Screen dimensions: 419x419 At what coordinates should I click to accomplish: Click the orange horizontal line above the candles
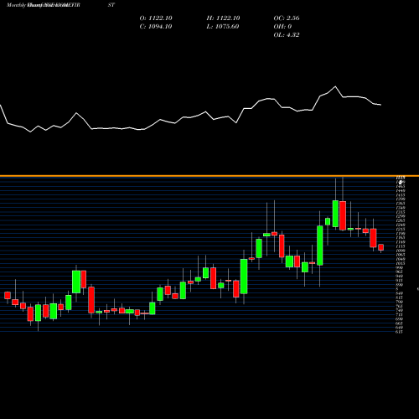point(209,176)
